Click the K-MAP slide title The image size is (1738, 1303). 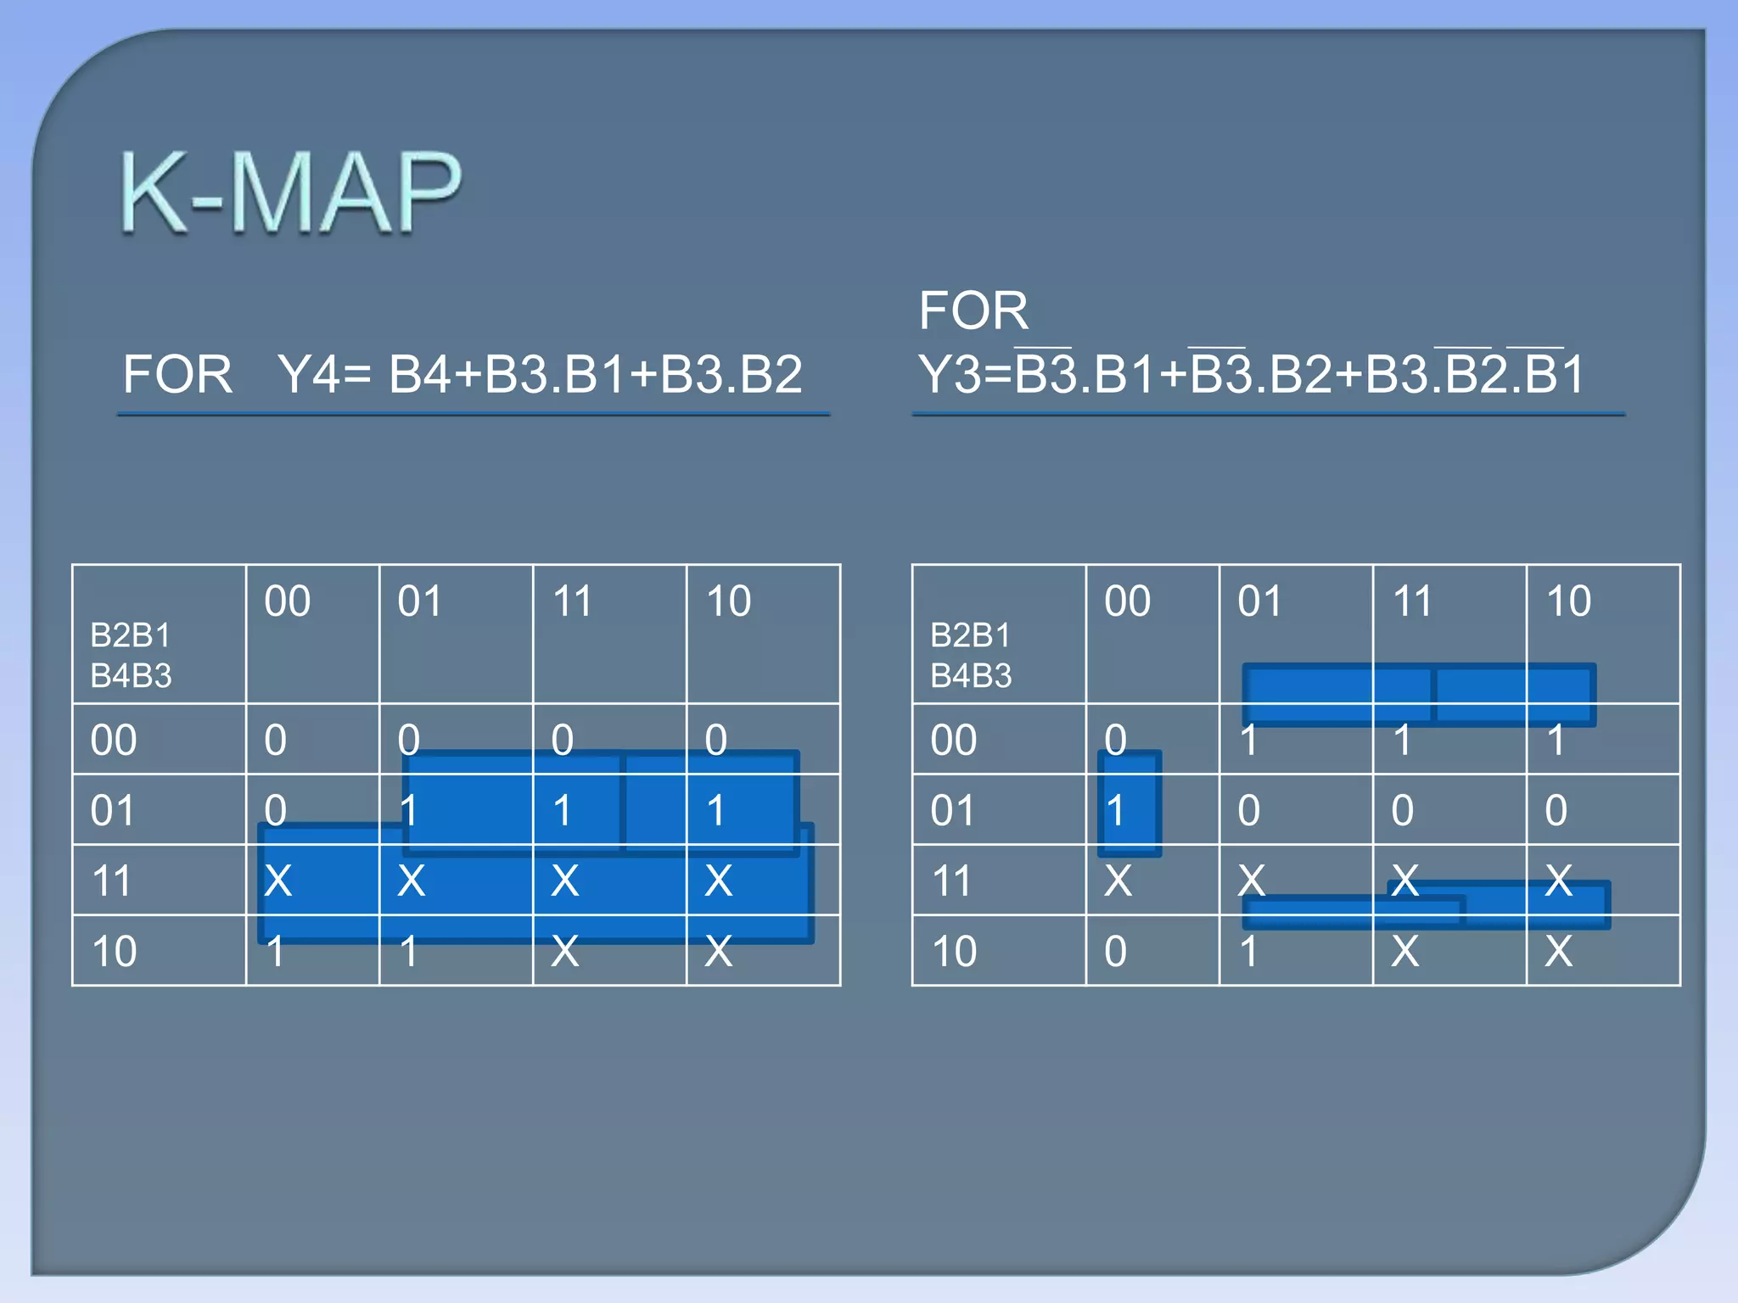tap(290, 191)
